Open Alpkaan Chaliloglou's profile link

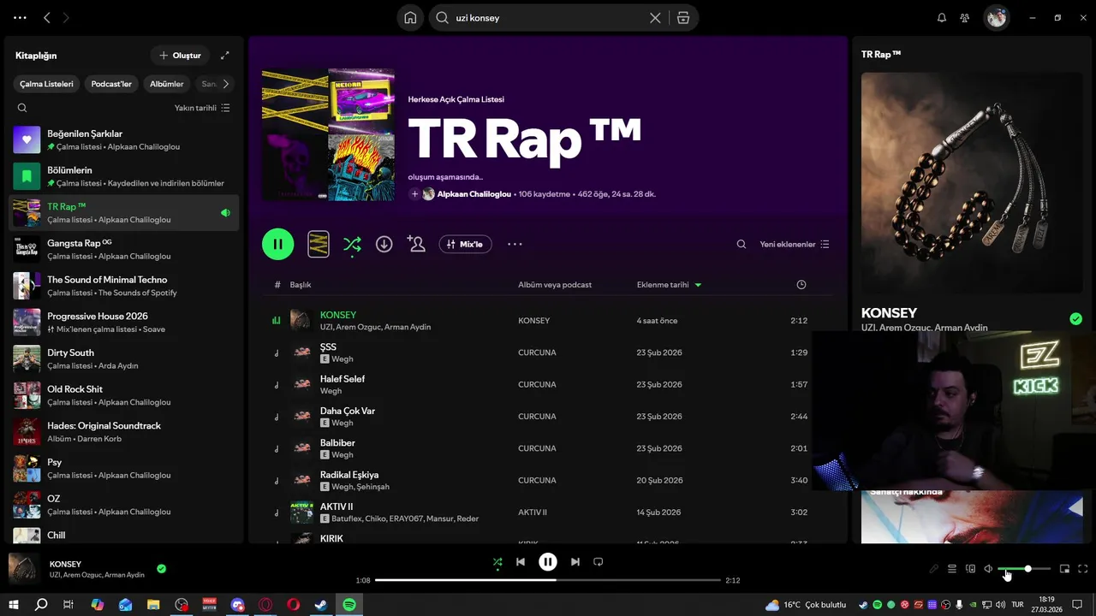(474, 194)
